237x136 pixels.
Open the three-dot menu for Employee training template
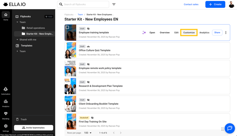tap(226, 32)
